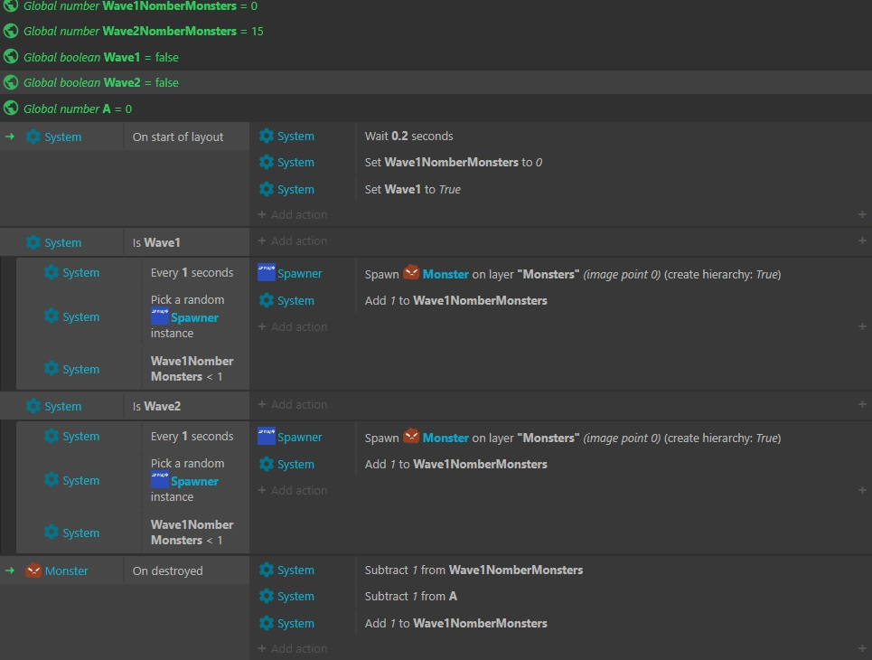Click the gear icon next to Wait 0.2 seconds
The image size is (872, 660).
[267, 136]
